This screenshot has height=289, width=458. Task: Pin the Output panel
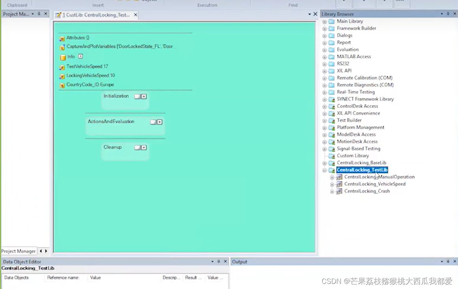point(448,261)
